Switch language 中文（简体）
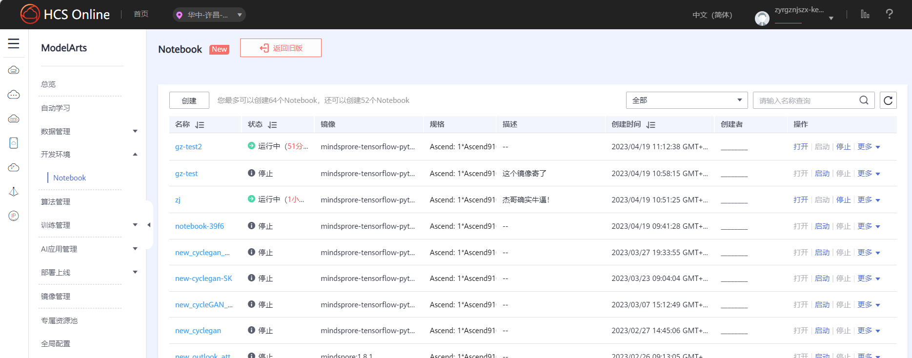 712,15
